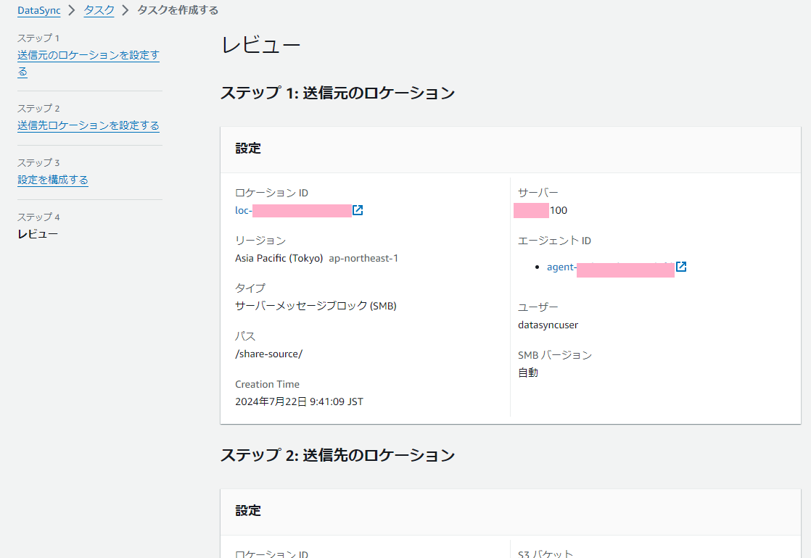
Task: Click the ステップ 3 label in sidebar
Action: coord(38,163)
